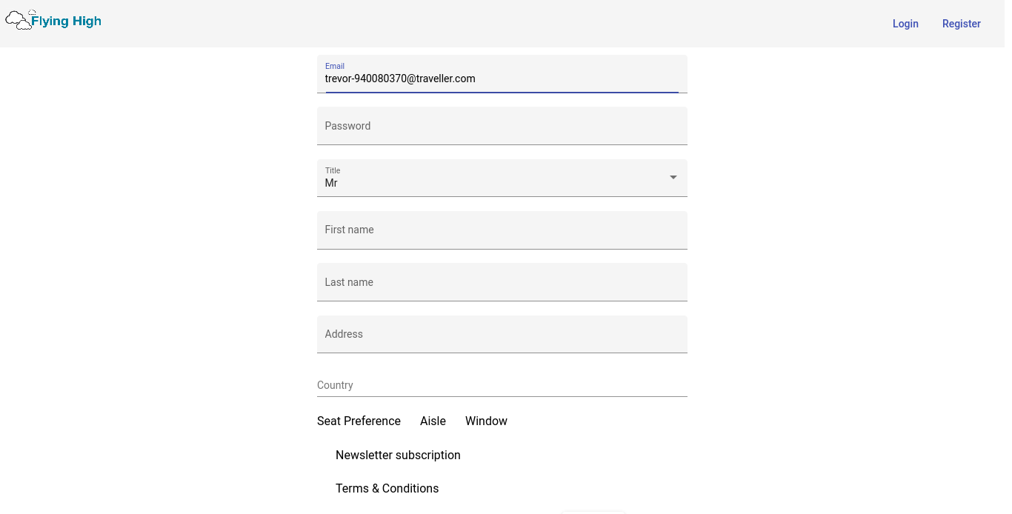The height and width of the screenshot is (514, 1012).
Task: Expand the Title dropdown arrow
Action: coord(673,178)
